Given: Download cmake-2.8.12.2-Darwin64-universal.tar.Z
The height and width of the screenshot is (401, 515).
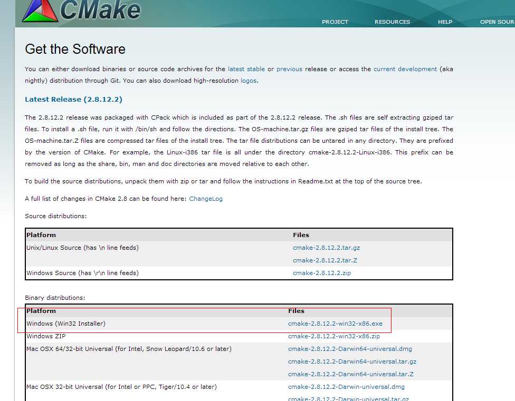Looking at the screenshot, I should (x=351, y=374).
